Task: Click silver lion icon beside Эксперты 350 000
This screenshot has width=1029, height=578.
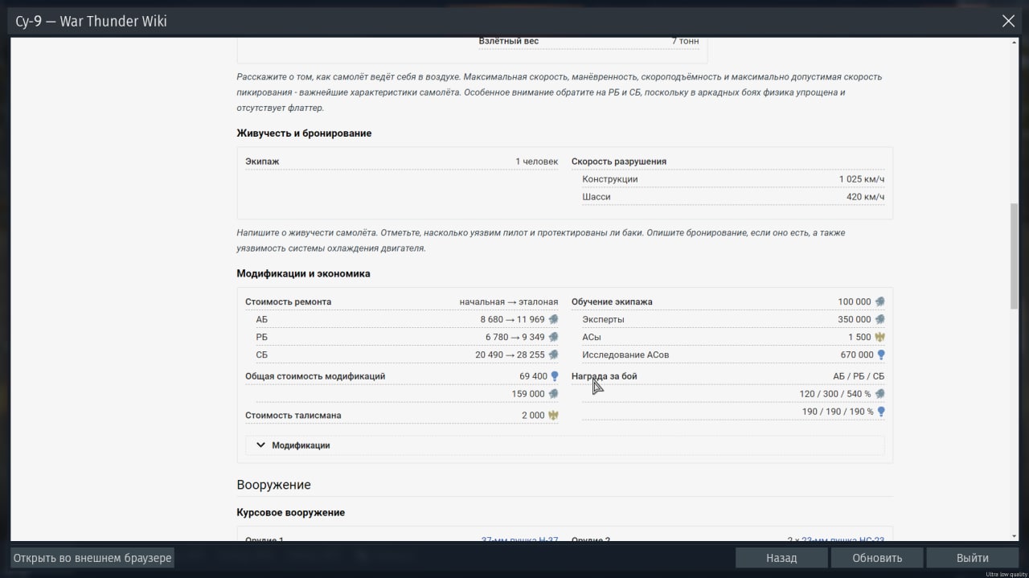Action: click(880, 319)
